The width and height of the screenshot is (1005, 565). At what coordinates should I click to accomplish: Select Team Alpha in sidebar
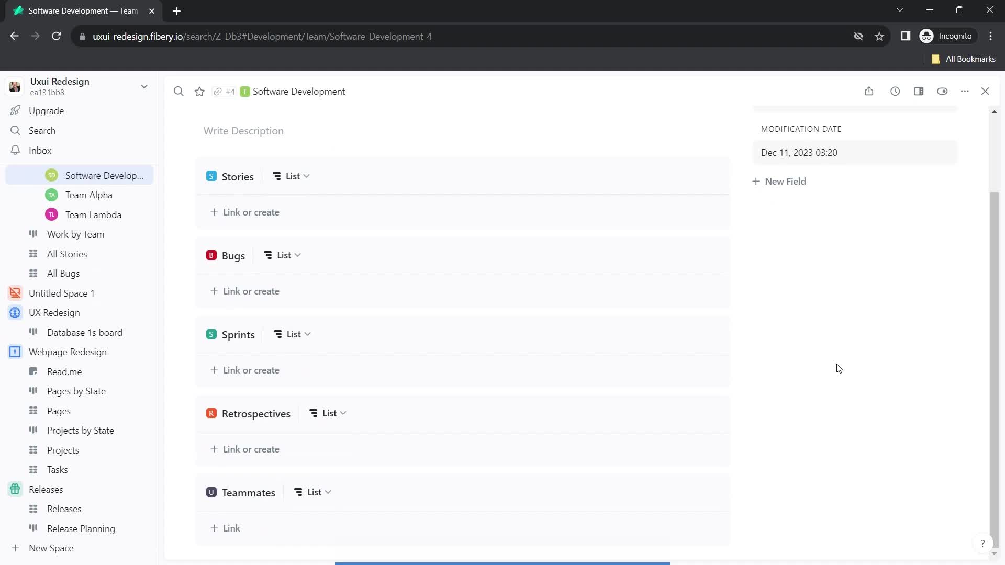click(88, 195)
